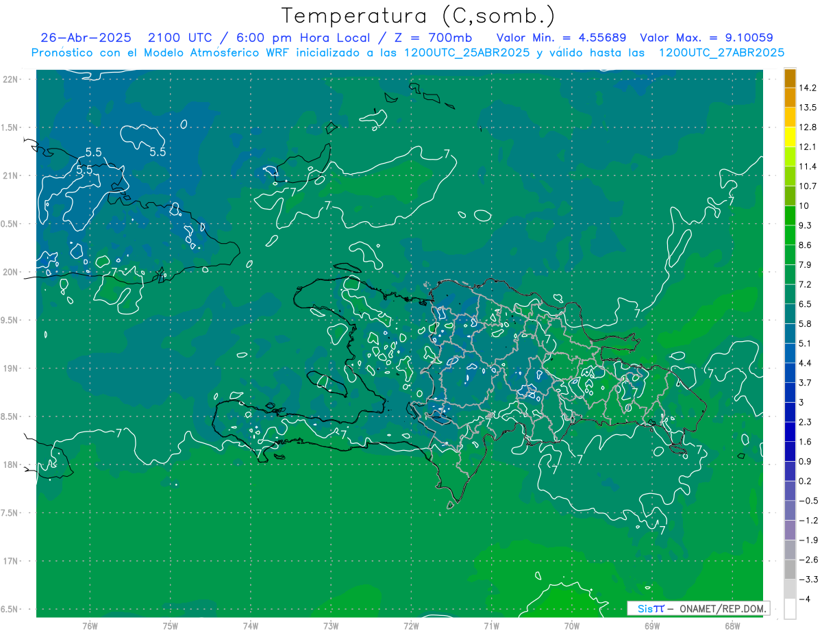Screen dimensions: 822x635
Task: Click longitude axis label "72W"
Action: 411,626
